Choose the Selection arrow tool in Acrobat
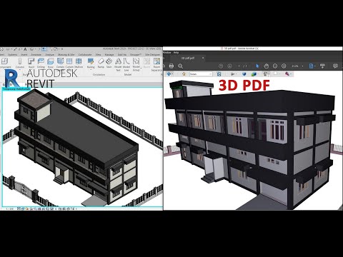Viewport: 343px width, 257px height. point(257,66)
